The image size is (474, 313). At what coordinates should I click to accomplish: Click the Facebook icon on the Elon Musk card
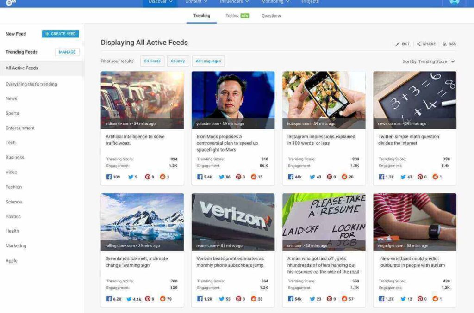pyautogui.click(x=200, y=177)
